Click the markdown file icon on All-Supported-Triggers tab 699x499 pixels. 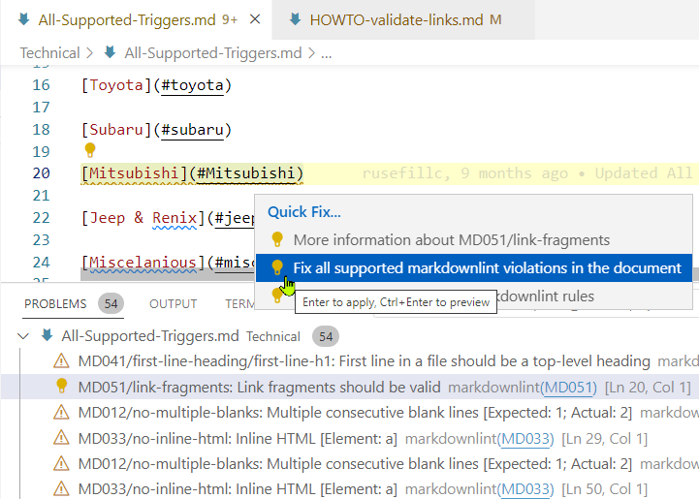(23, 18)
